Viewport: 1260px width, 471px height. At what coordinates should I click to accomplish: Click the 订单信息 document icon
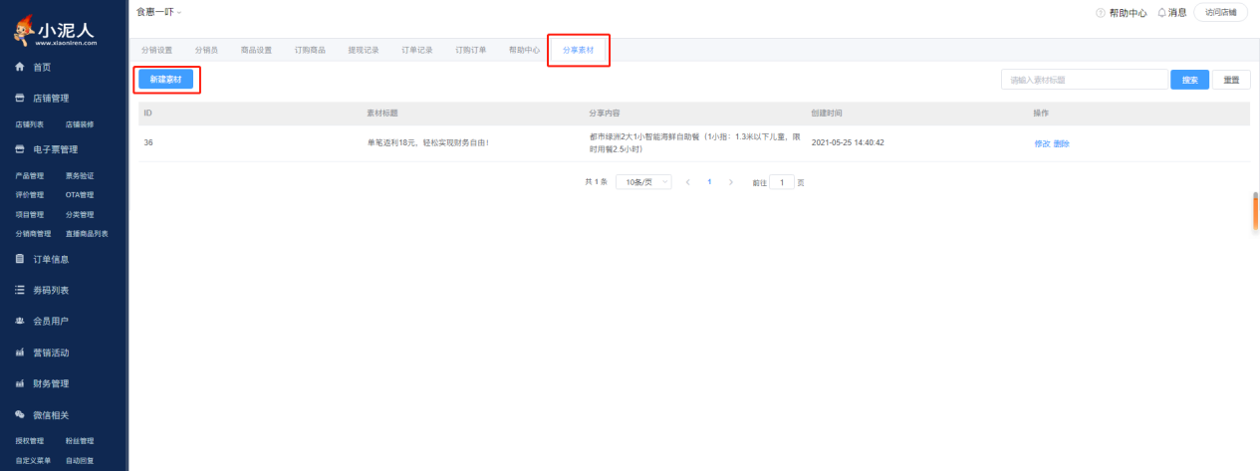point(19,259)
